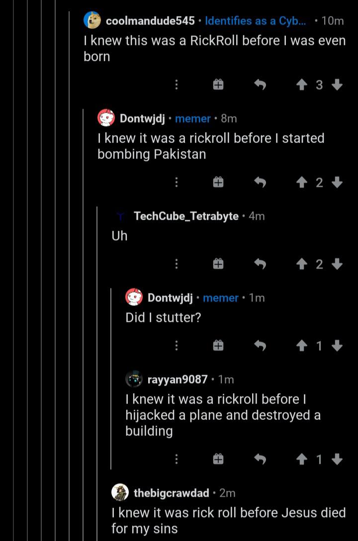This screenshot has height=541, width=358.
Task: Upvote the 'bombing Pakistan' comment
Action: (x=301, y=183)
